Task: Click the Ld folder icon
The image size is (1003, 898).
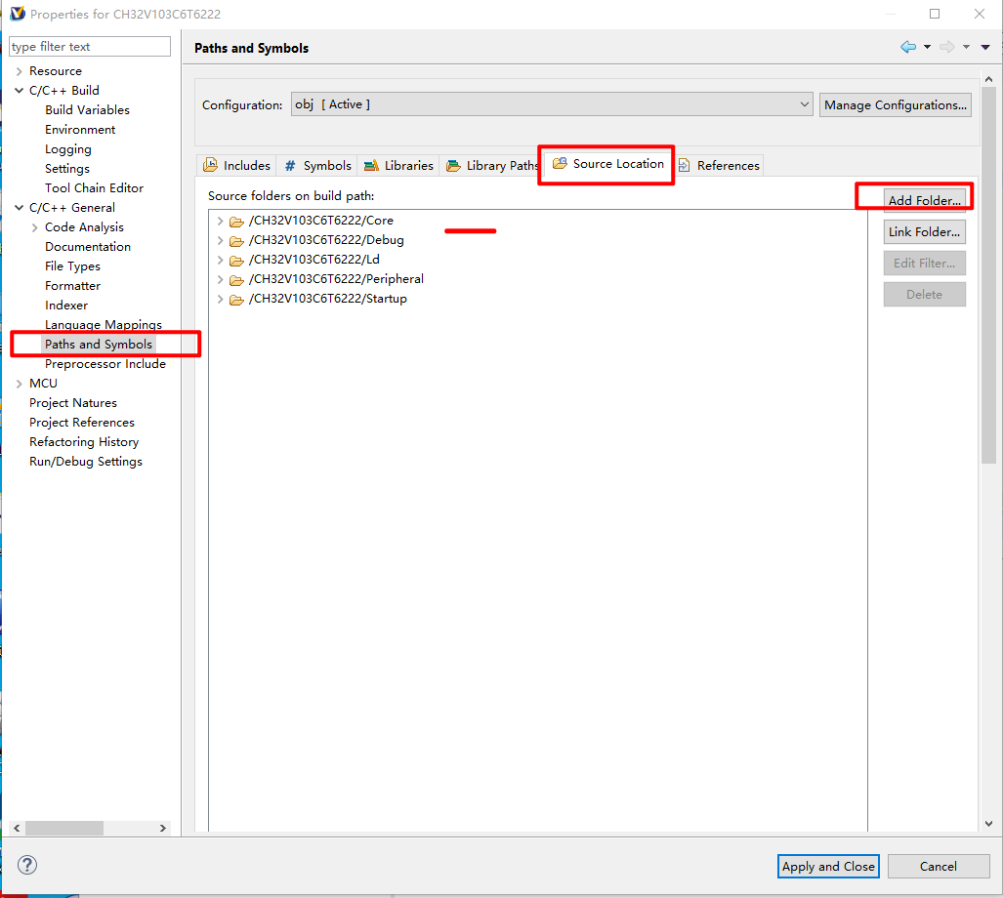Action: point(236,260)
